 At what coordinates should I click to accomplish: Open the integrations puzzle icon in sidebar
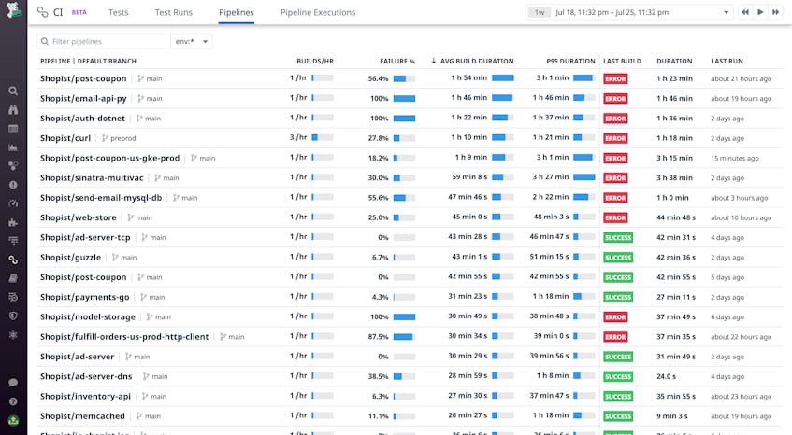[13, 222]
